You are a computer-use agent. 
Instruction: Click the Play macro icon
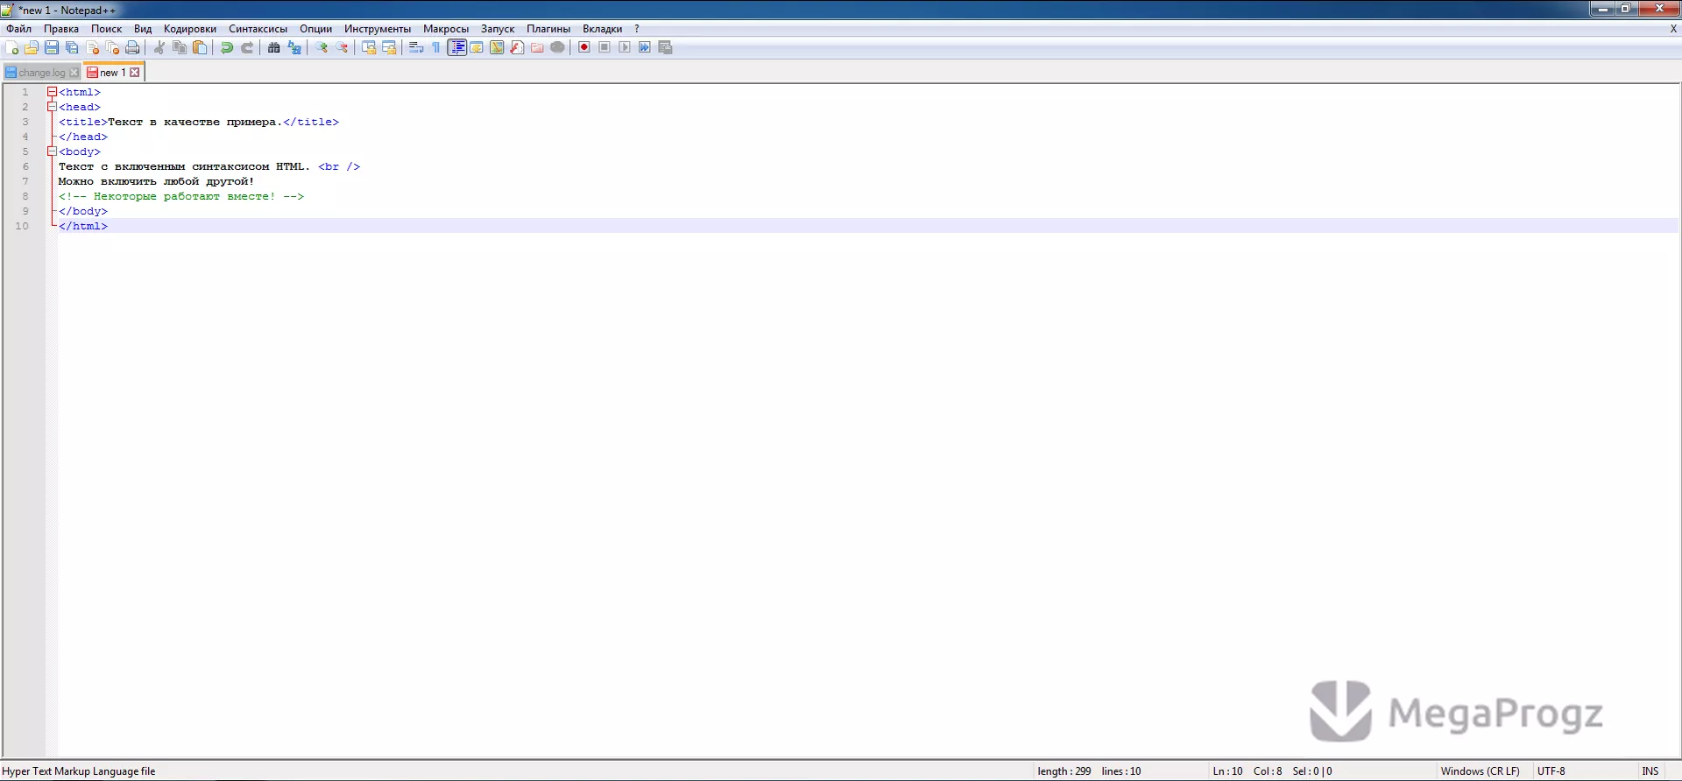pyautogui.click(x=625, y=47)
